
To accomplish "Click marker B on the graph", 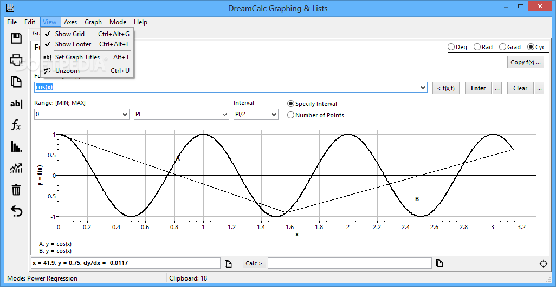I will click(x=417, y=199).
